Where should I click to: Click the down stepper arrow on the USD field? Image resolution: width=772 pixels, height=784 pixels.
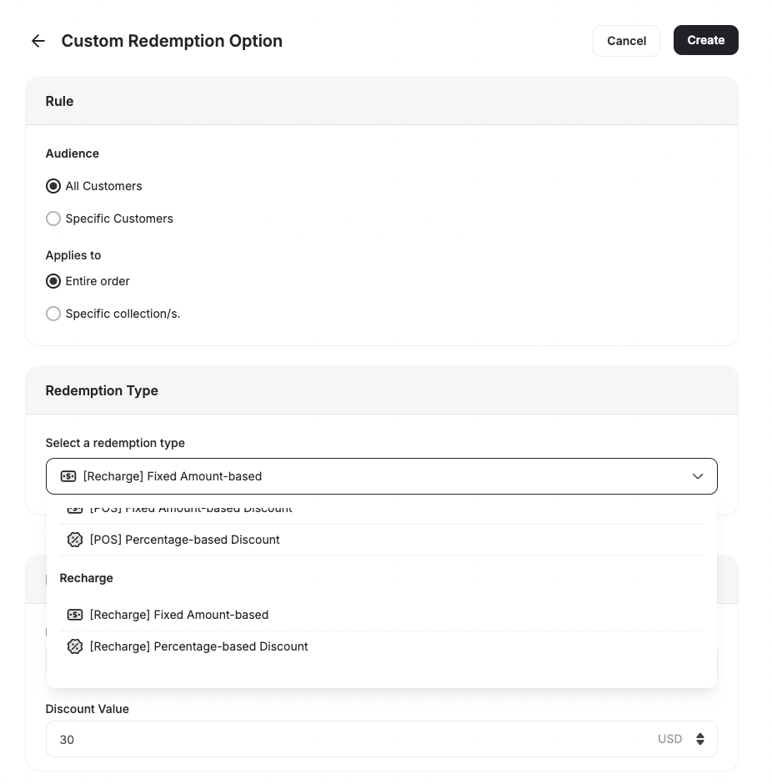point(699,742)
